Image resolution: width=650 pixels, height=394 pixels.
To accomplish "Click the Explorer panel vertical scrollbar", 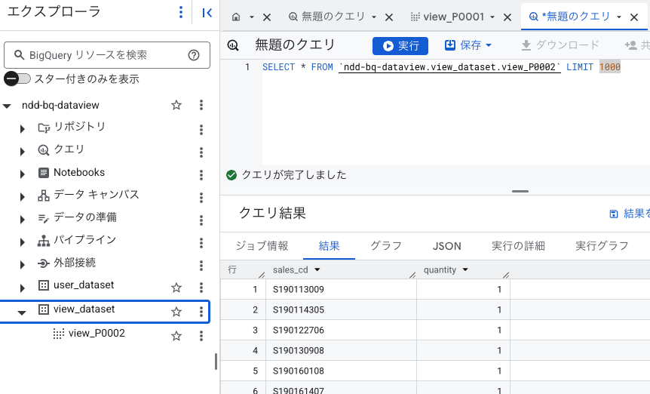I will (x=216, y=362).
